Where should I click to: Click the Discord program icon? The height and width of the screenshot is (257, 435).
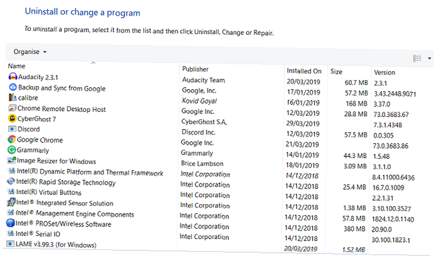(x=12, y=129)
